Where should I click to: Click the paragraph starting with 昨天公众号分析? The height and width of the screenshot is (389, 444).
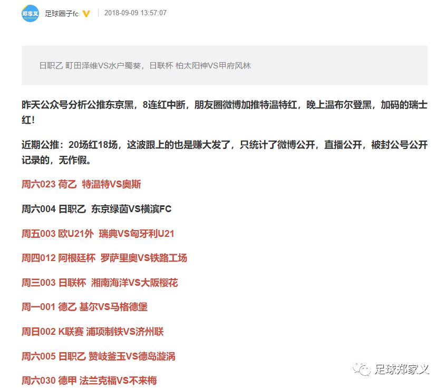pyautogui.click(x=221, y=111)
